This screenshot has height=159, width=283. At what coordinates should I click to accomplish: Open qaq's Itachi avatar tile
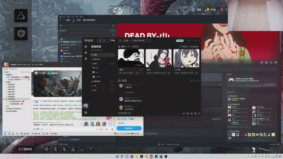click(158, 58)
